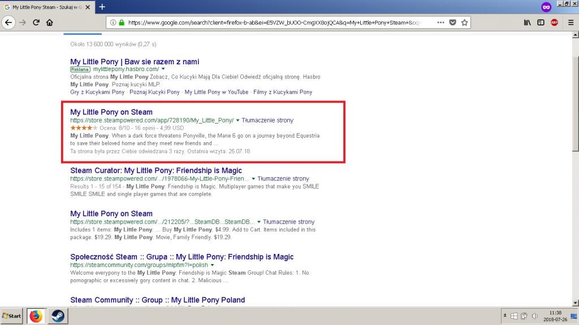The width and height of the screenshot is (579, 325).
Task: Switch to the My Little Pony Steam tab
Action: point(45,7)
